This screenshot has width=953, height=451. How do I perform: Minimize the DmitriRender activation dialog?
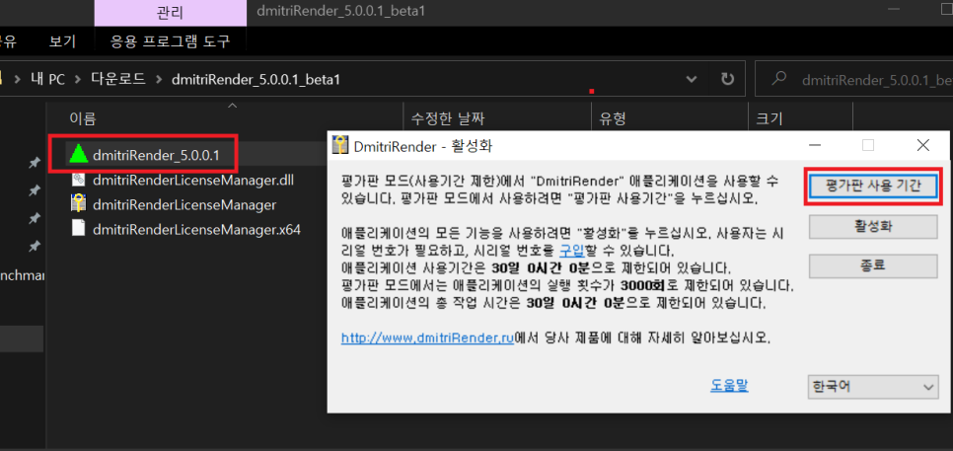tap(814, 145)
